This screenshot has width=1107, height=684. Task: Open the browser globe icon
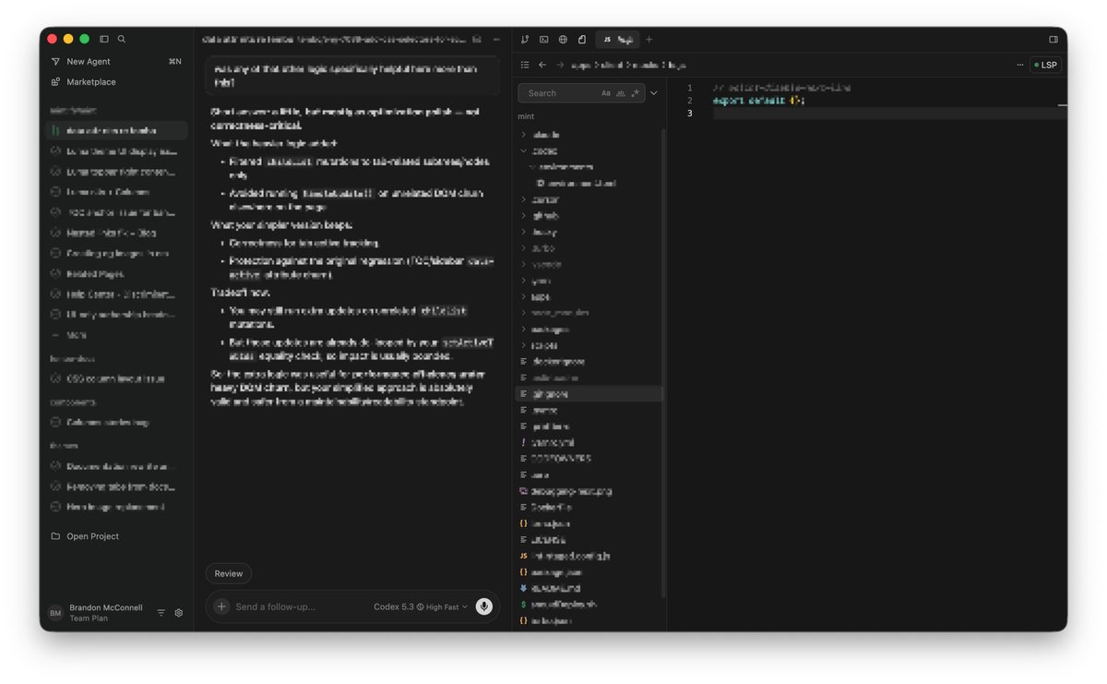[563, 40]
